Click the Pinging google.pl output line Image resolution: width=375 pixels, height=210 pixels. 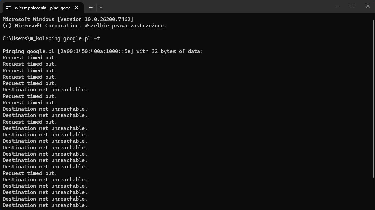click(103, 51)
